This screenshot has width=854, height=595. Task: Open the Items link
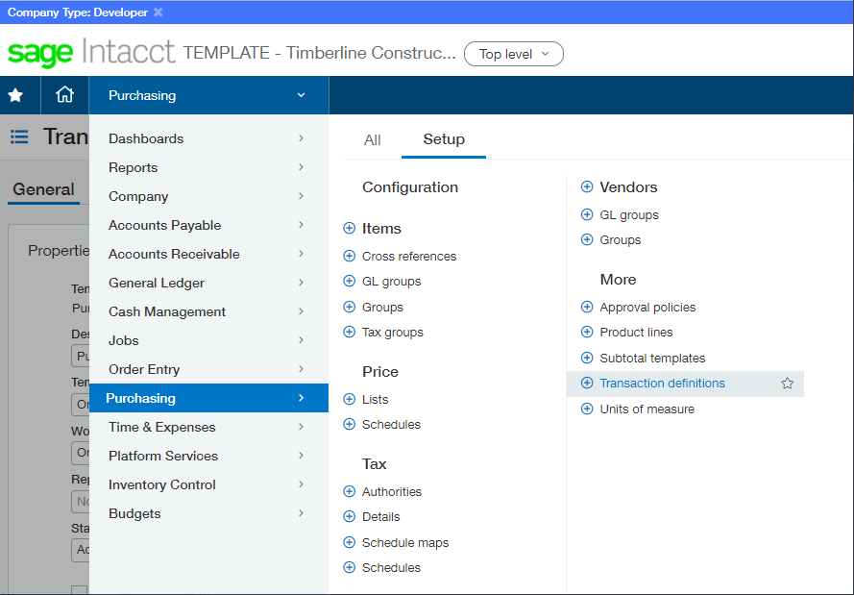(381, 229)
